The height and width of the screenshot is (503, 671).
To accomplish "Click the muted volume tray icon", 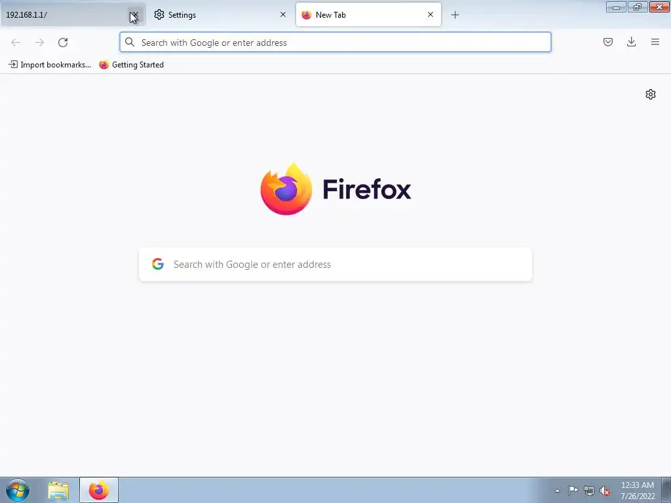I will coord(605,491).
